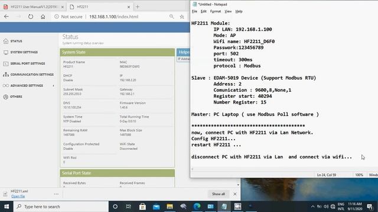Go back in the browser
The width and height of the screenshot is (378, 212).
click(x=6, y=16)
